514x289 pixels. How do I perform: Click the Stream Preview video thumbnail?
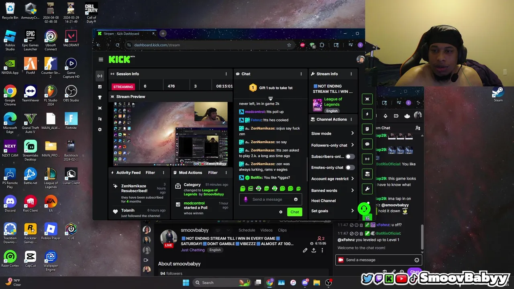pyautogui.click(x=171, y=134)
